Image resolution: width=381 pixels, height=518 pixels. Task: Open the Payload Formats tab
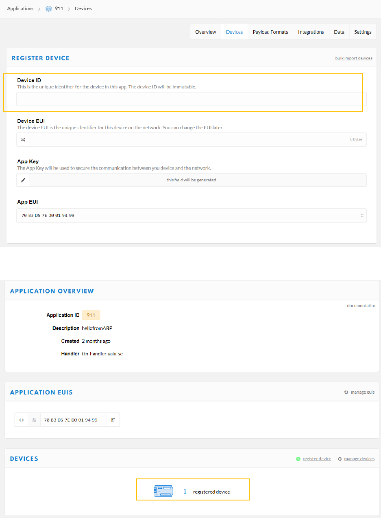point(270,32)
